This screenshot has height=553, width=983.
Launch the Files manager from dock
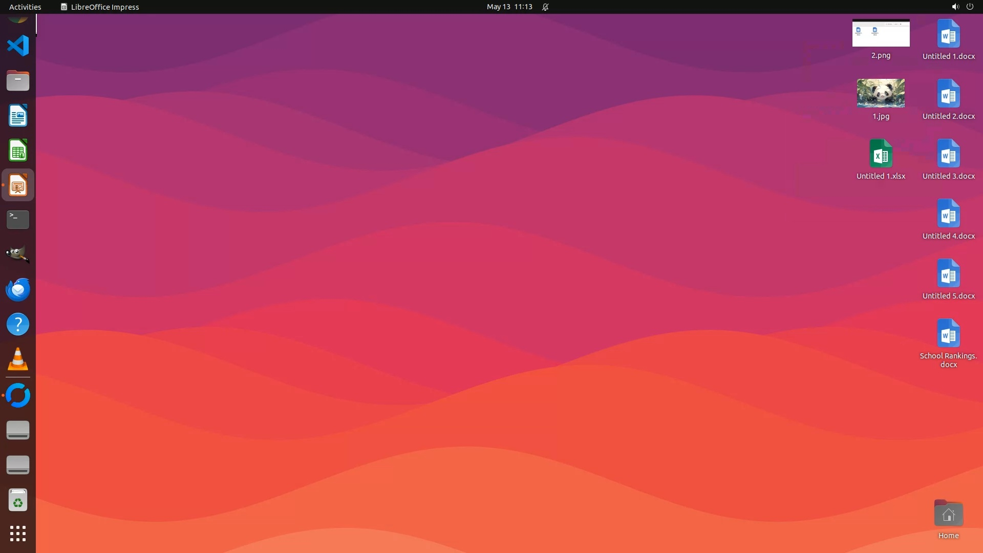pyautogui.click(x=18, y=80)
